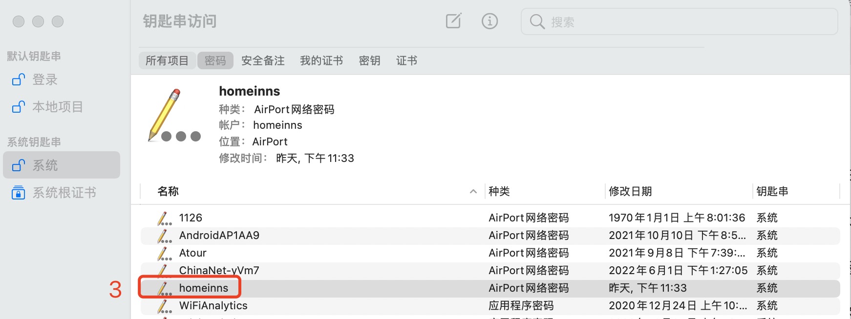Sort list by 种类 column header

tap(499, 191)
